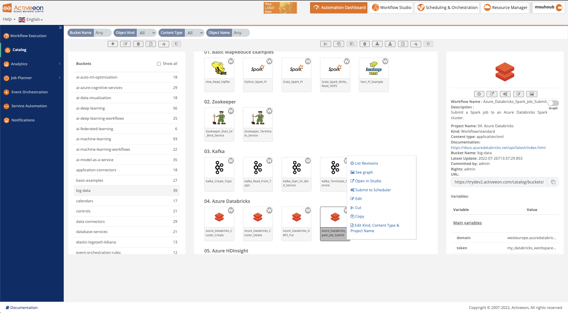Choose Cut from the context menu

pos(356,208)
